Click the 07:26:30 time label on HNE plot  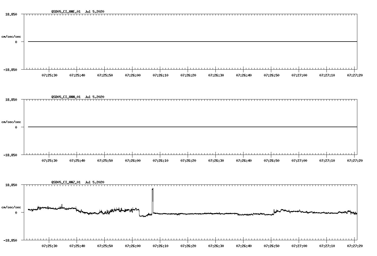216,75
